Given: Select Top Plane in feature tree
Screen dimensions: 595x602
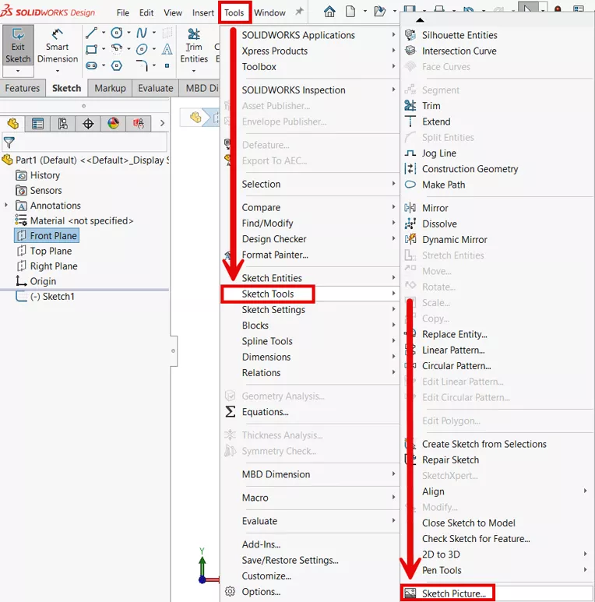Looking at the screenshot, I should 44,251.
